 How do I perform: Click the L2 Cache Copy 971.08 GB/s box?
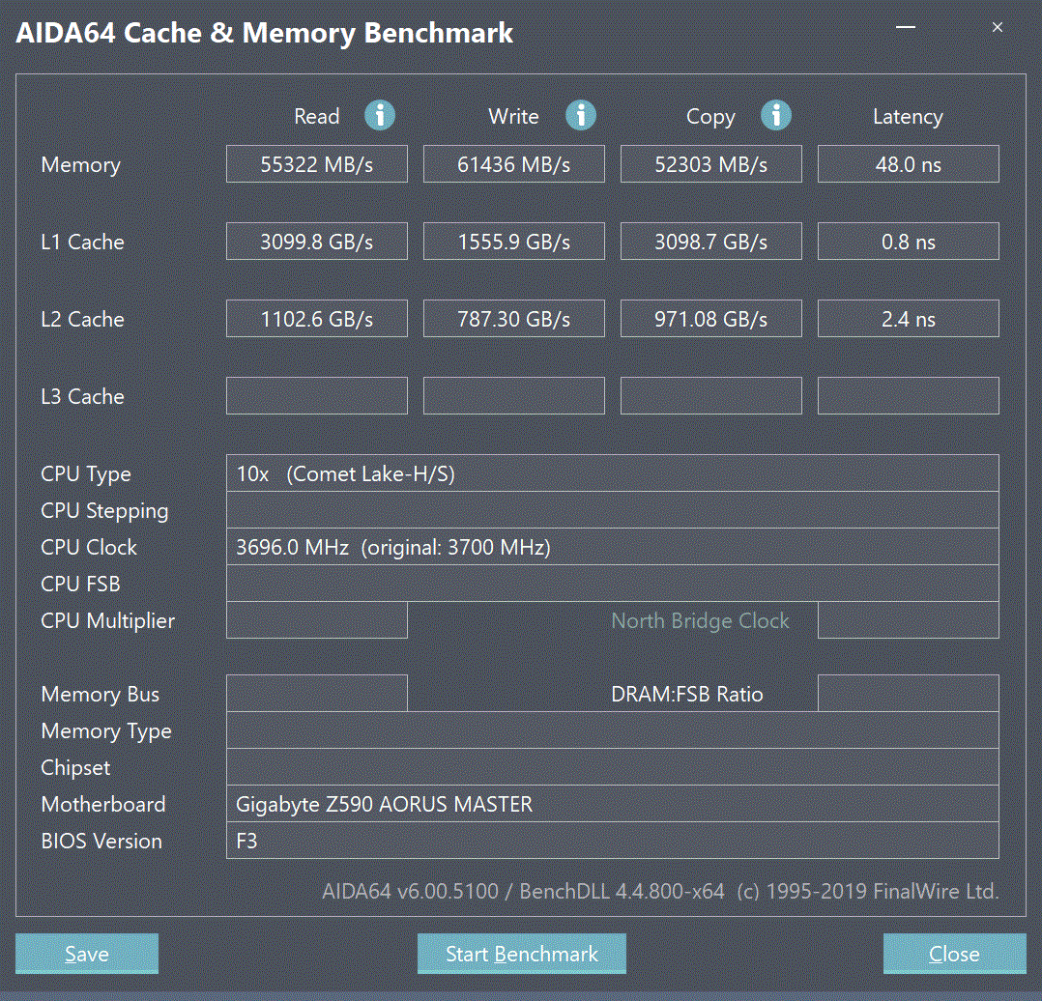pyautogui.click(x=710, y=319)
